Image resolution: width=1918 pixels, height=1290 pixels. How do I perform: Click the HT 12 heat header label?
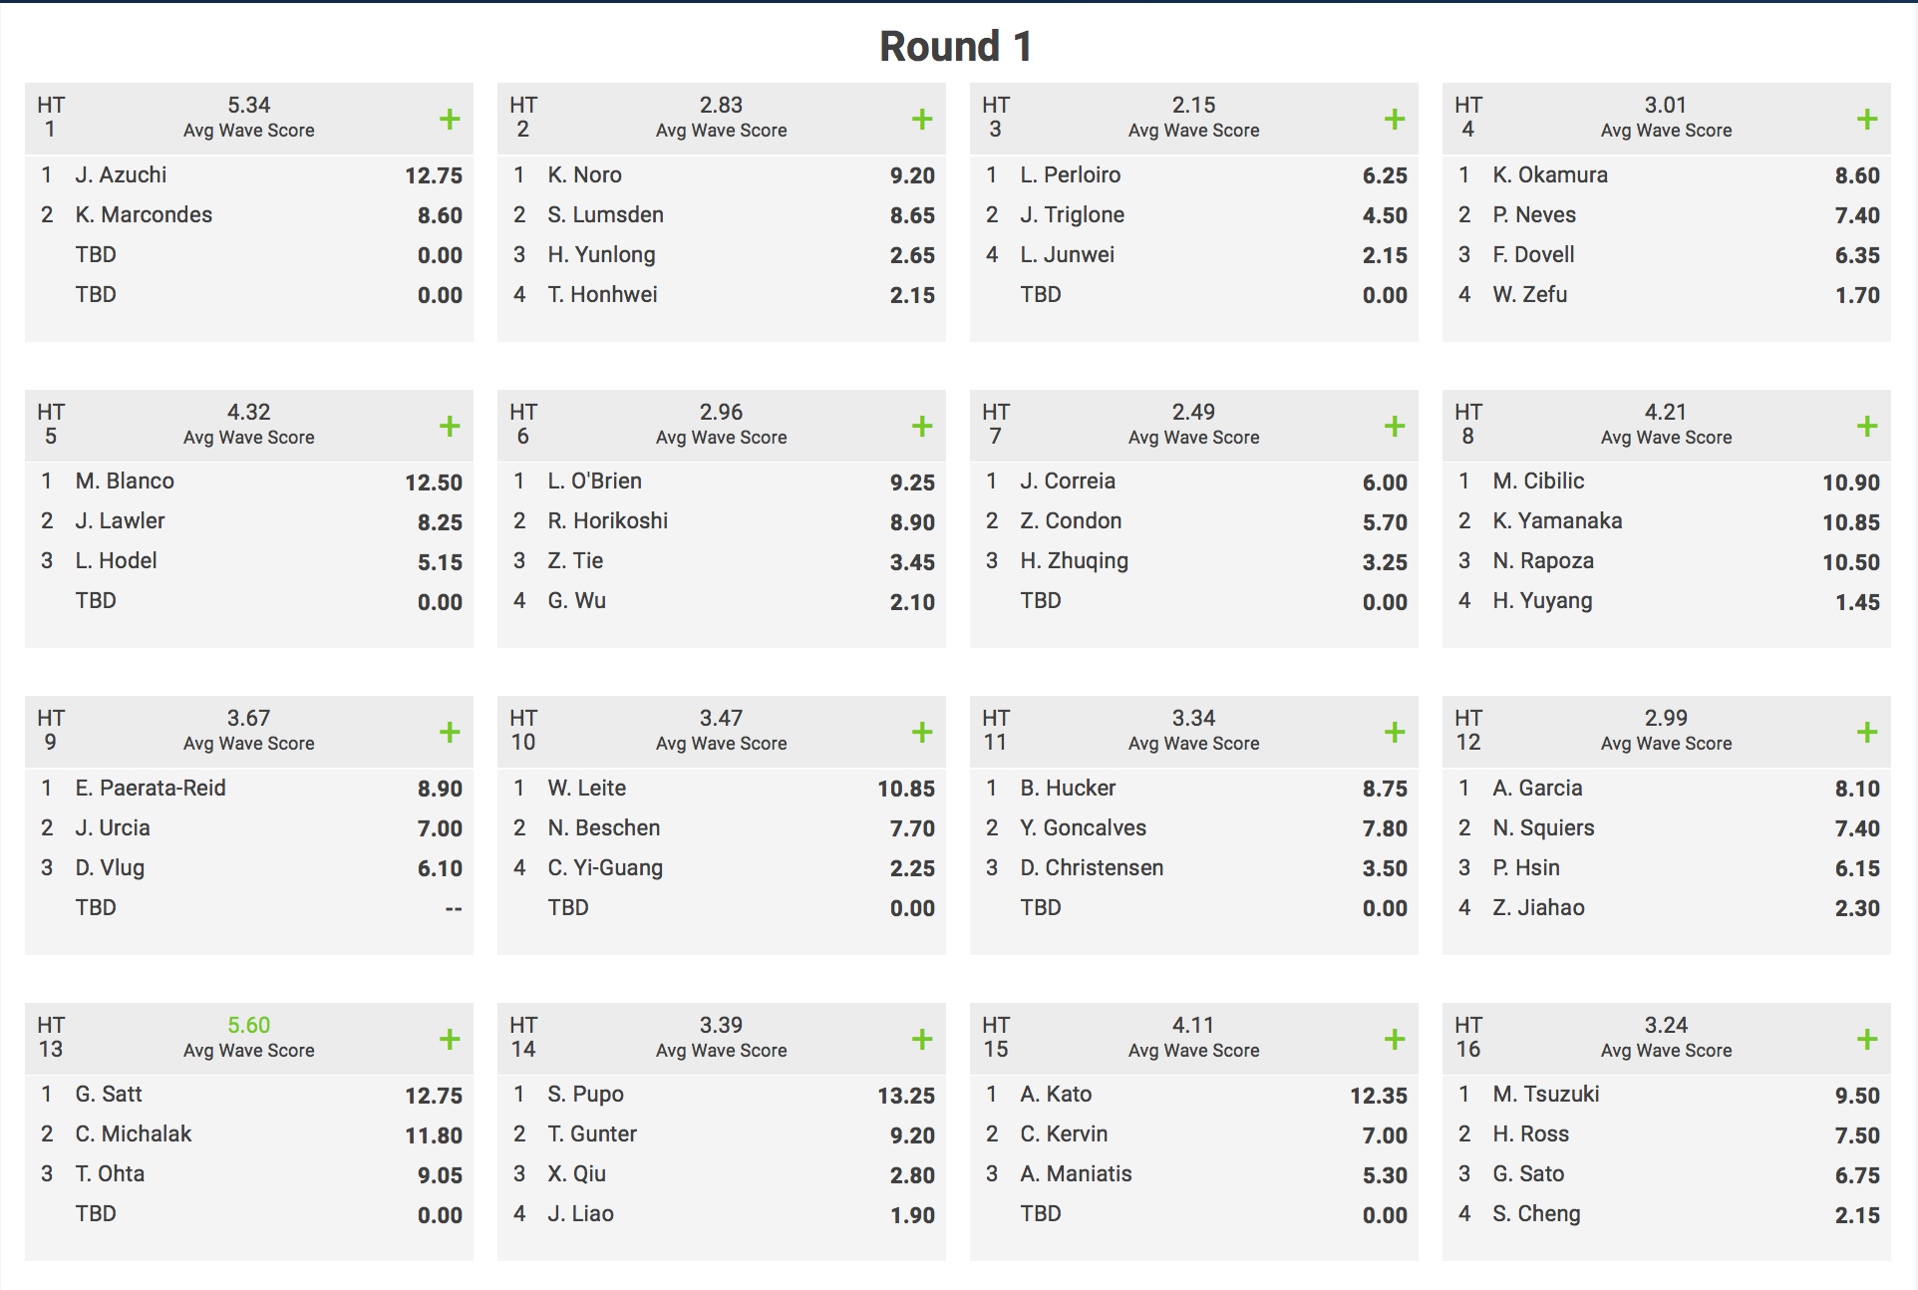point(1467,731)
